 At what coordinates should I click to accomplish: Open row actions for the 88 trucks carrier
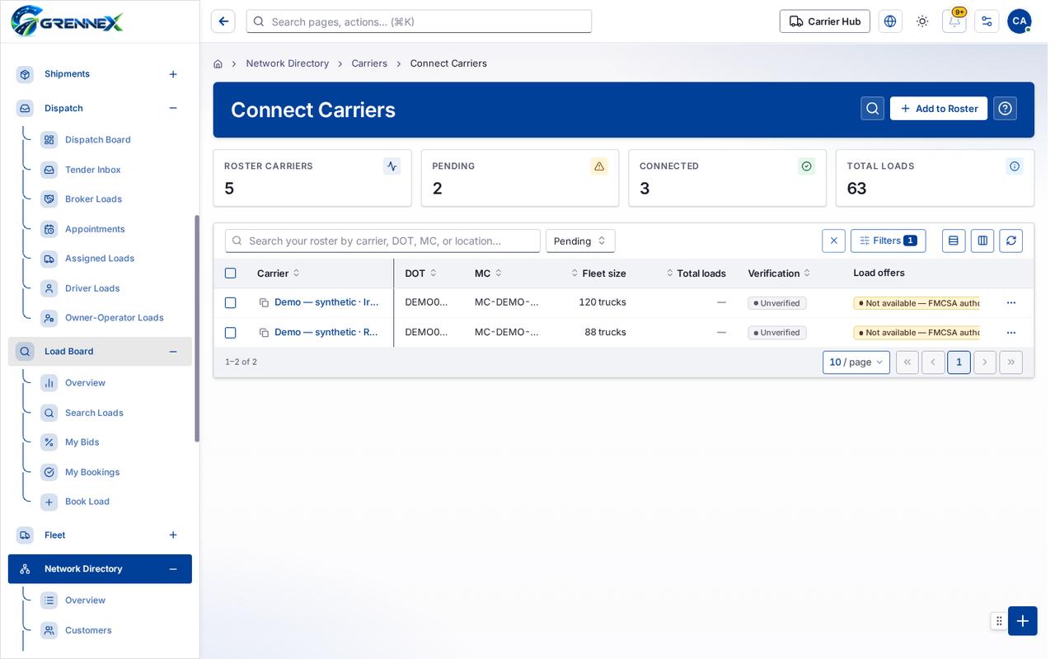pos(1011,333)
